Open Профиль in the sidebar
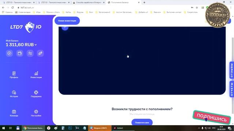This screenshot has height=131, width=234. click(x=14, y=75)
